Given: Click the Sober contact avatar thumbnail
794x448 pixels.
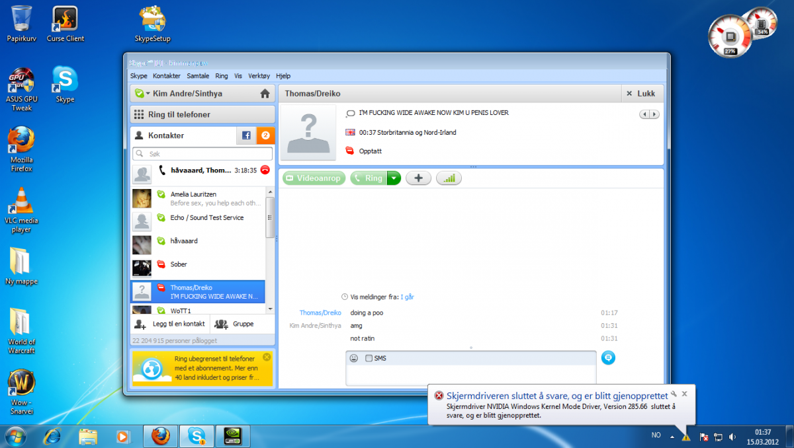Looking at the screenshot, I should click(142, 268).
